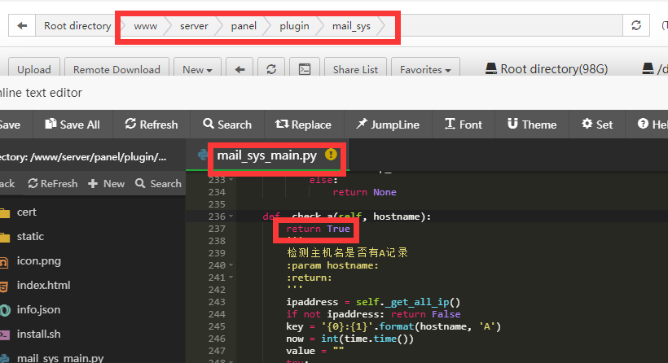This screenshot has width=668, height=363.
Task: Toggle fold marker at line 240
Action: tap(233, 265)
